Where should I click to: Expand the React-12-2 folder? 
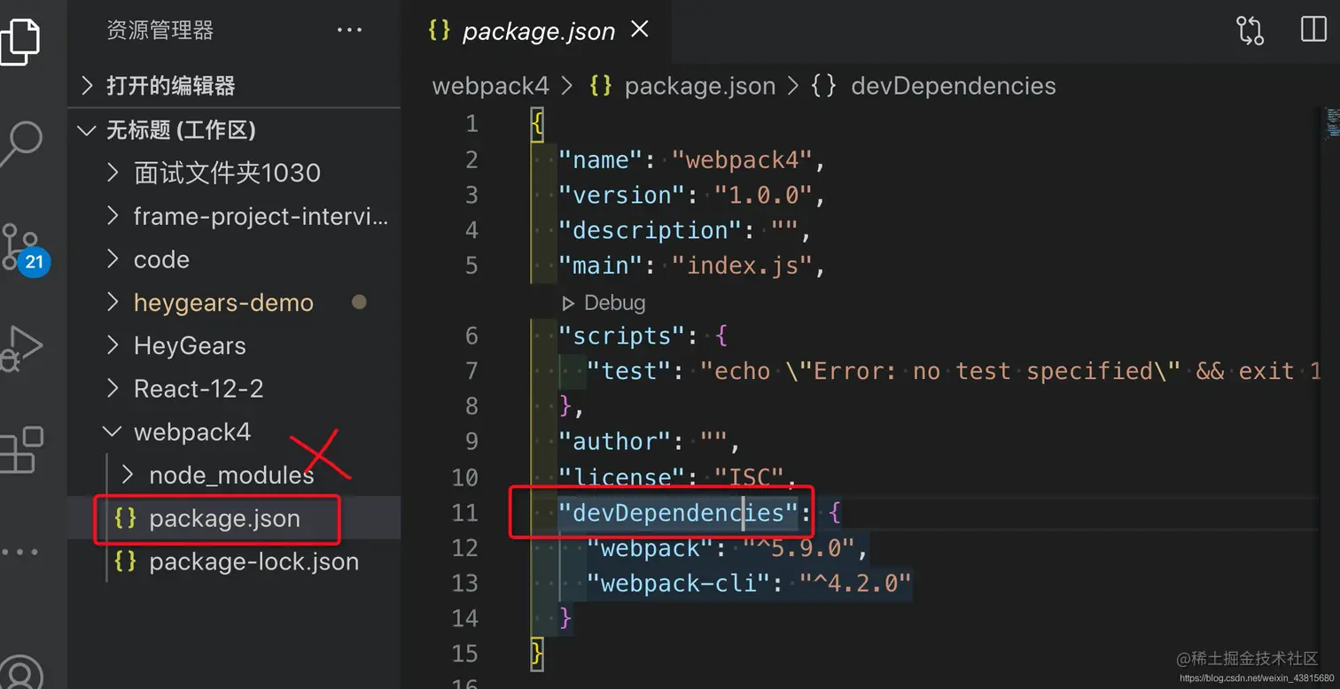tap(234, 389)
